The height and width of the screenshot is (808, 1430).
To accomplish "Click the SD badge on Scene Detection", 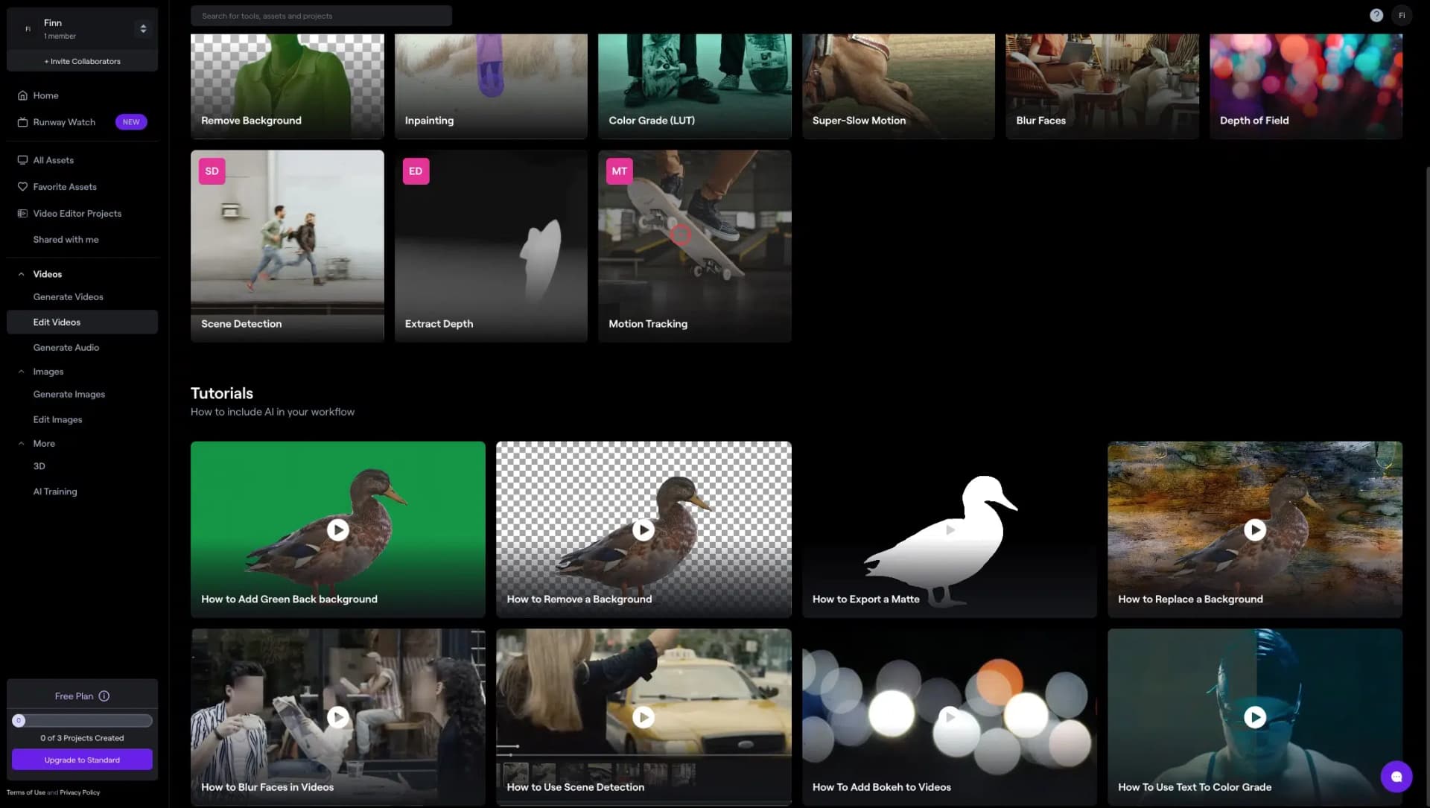I will 212,171.
